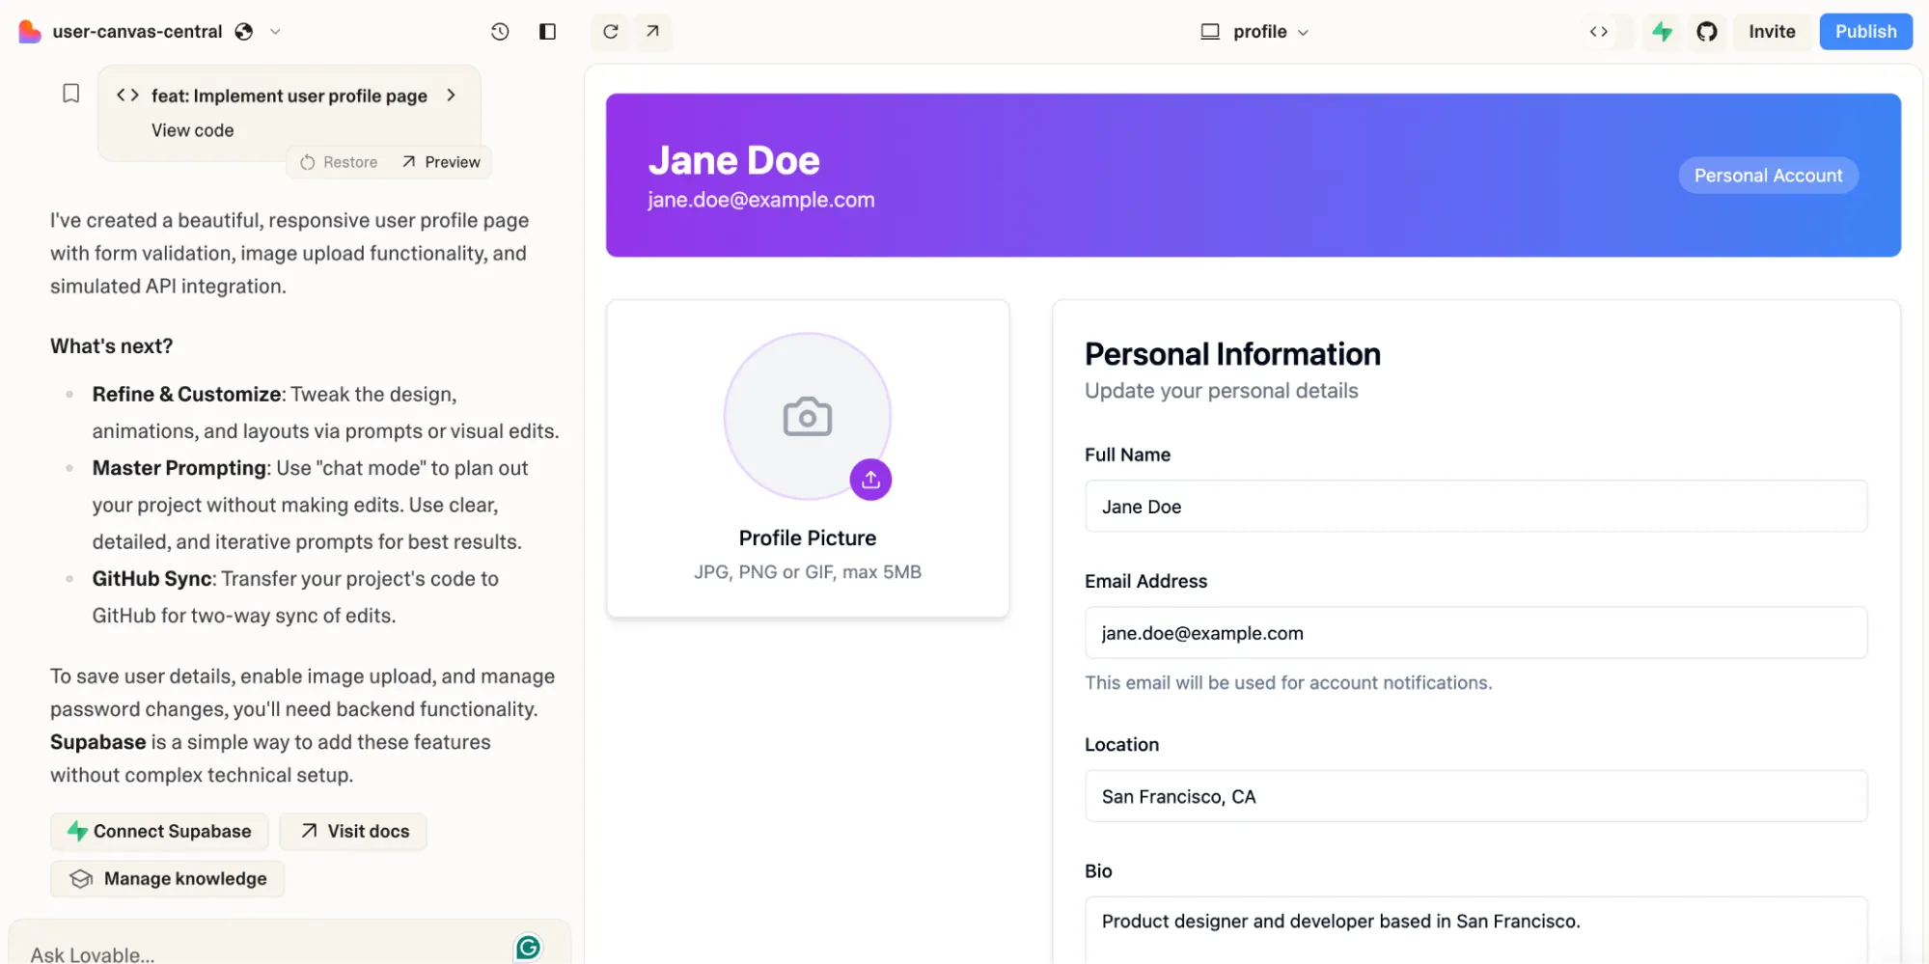
Task: Select the Personal Account badge
Action: (1767, 176)
